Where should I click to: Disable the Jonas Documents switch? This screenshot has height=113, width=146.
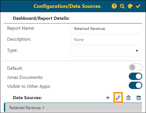point(136,76)
